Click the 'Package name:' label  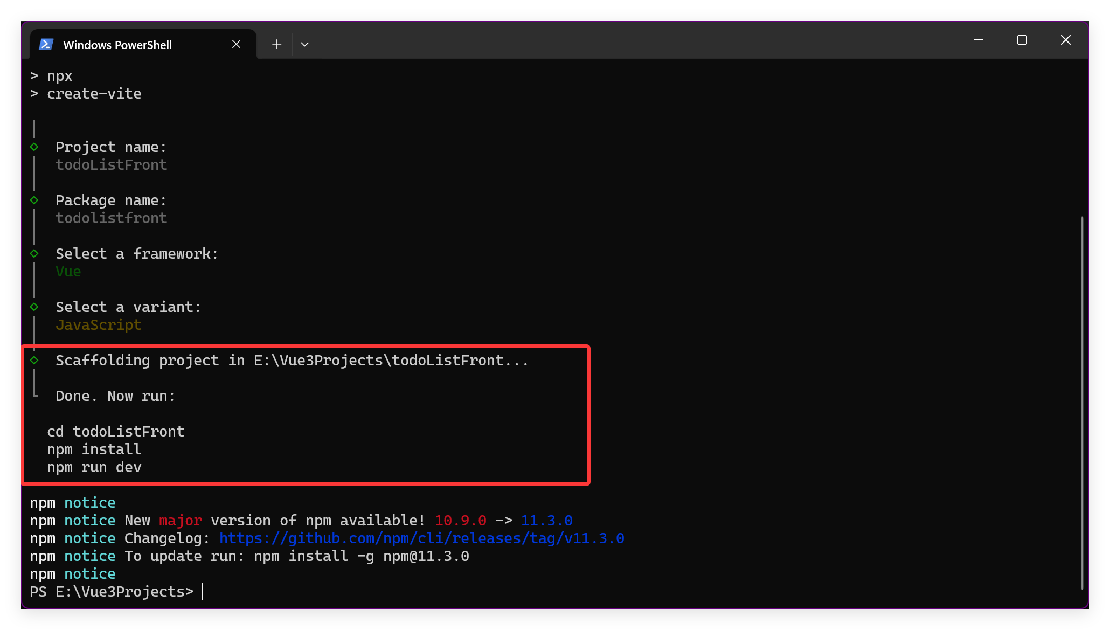tap(112, 200)
